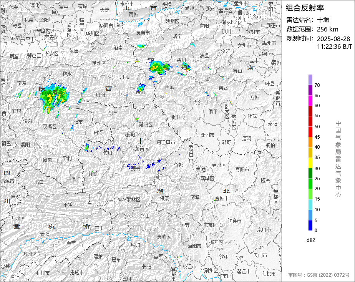Viewport: 355px width, 282px height.
Task: Click the 郧阳区 map label
Action: pyautogui.click(x=146, y=124)
